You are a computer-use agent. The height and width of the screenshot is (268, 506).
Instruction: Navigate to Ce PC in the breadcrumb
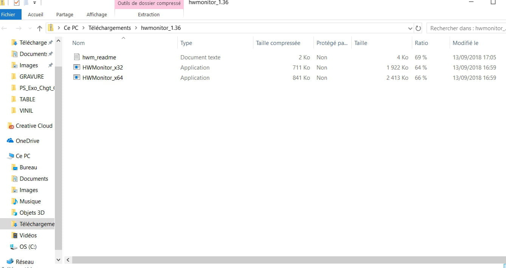pyautogui.click(x=71, y=28)
